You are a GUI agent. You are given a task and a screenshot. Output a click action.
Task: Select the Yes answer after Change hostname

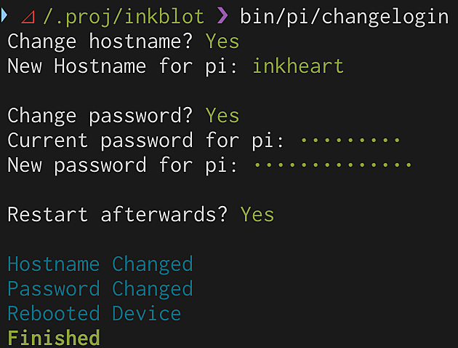click(x=222, y=41)
